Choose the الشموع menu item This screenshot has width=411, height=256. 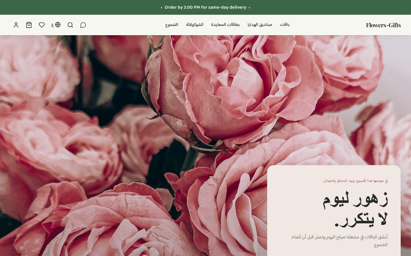(172, 25)
